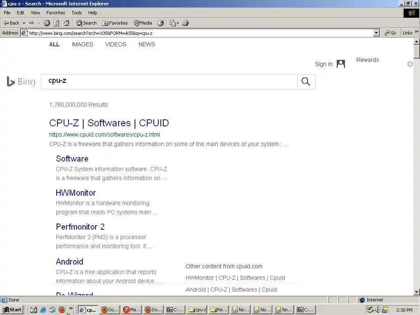Click the Internet zone status indicator
The width and height of the screenshot is (420, 315).
371,300
